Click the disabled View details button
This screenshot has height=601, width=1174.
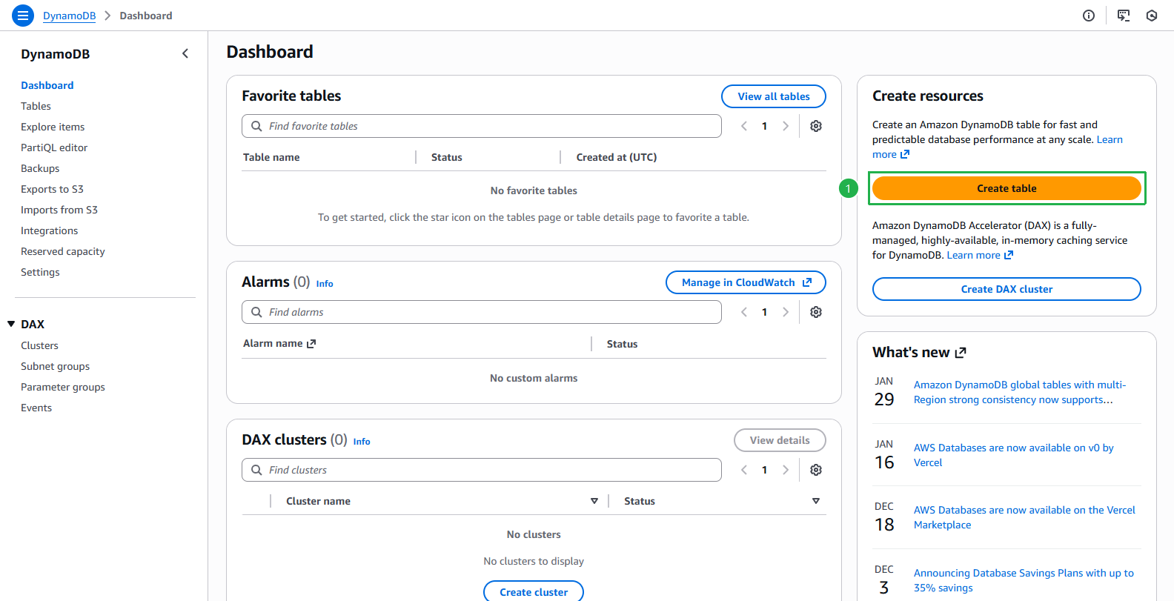click(x=780, y=440)
